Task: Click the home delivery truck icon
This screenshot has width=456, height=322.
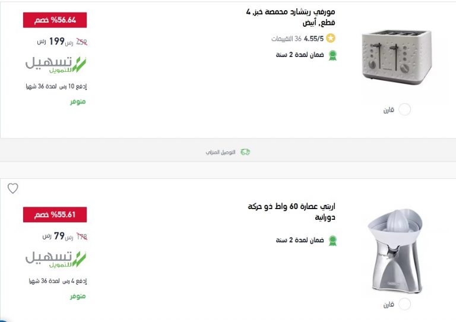Action: pyautogui.click(x=245, y=152)
